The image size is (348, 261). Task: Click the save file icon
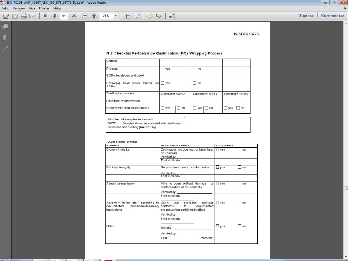pos(15,16)
